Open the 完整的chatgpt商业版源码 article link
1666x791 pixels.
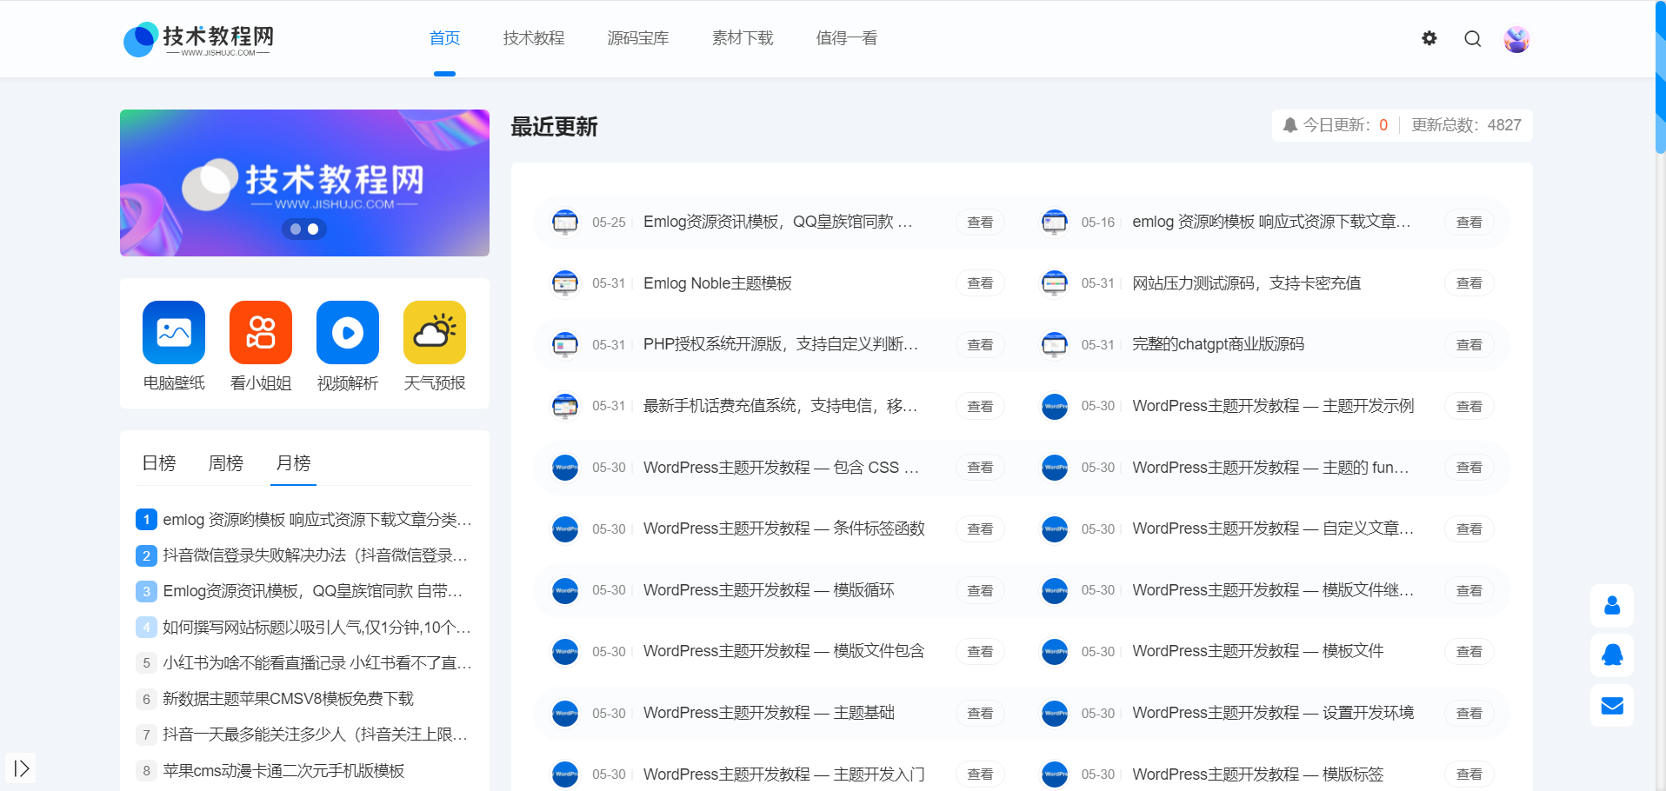pyautogui.click(x=1217, y=343)
